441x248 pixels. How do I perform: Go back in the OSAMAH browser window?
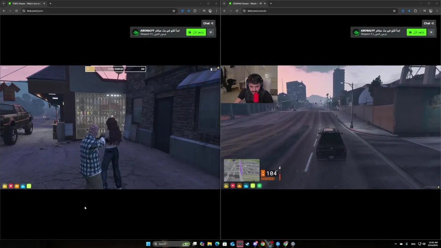(224, 11)
